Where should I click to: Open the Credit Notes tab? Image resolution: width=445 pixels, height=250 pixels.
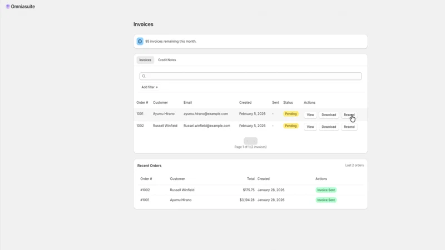pyautogui.click(x=167, y=60)
